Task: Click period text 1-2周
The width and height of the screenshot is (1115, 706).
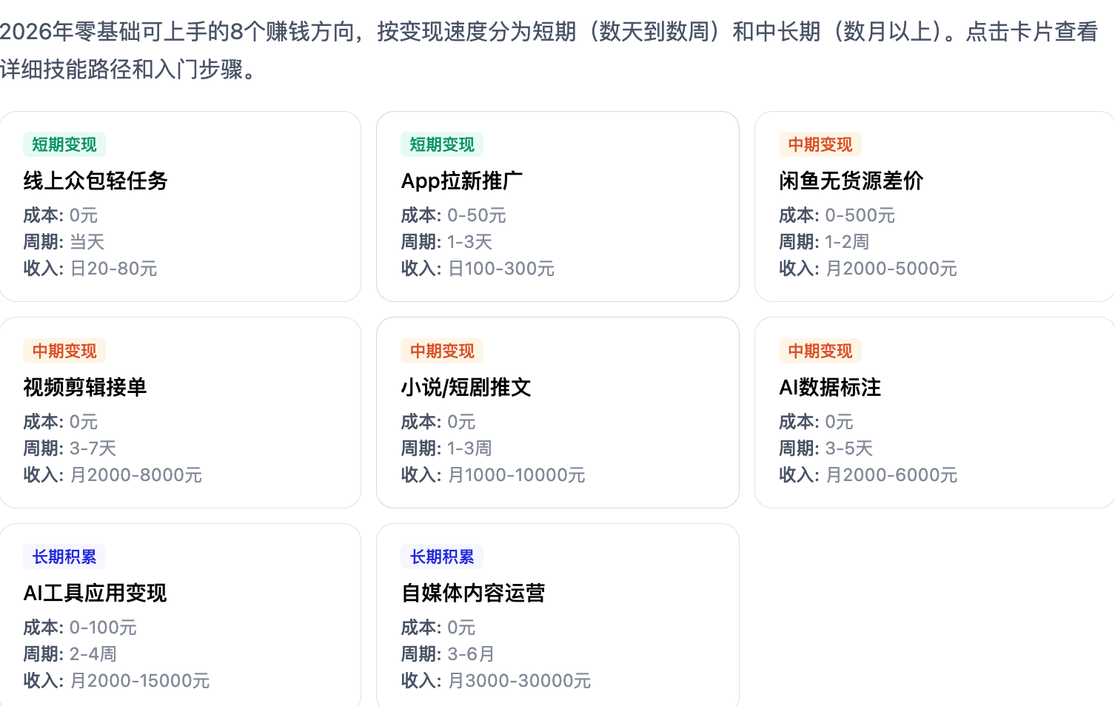Action: coord(848,242)
